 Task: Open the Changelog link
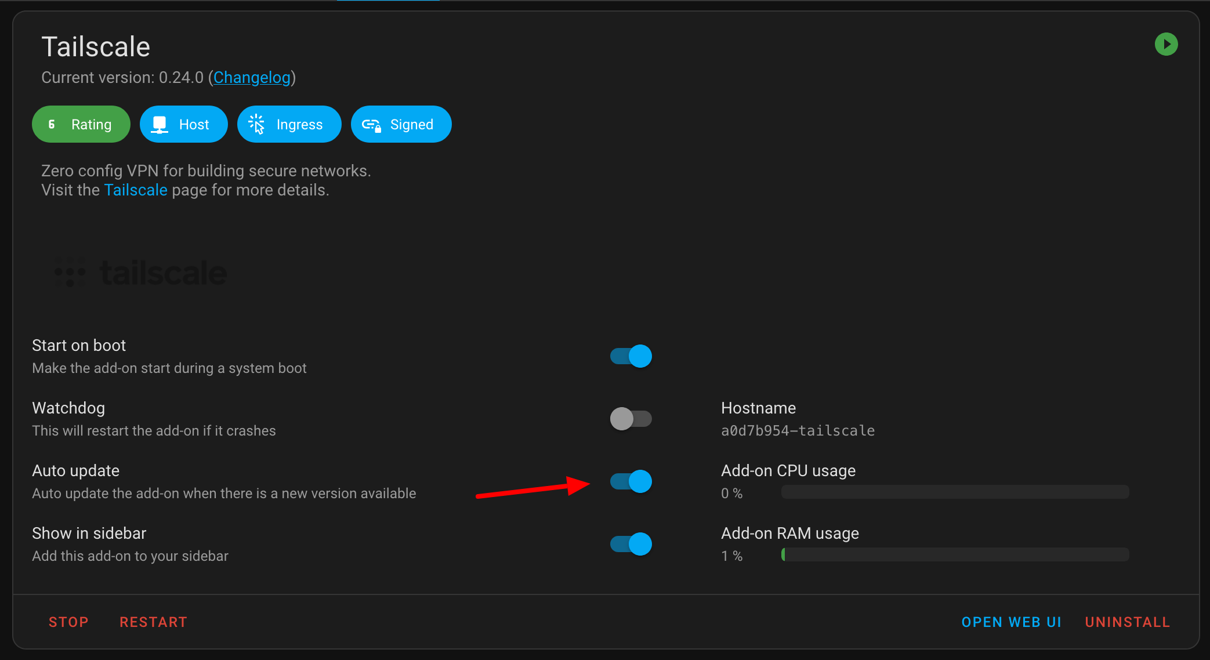(252, 77)
